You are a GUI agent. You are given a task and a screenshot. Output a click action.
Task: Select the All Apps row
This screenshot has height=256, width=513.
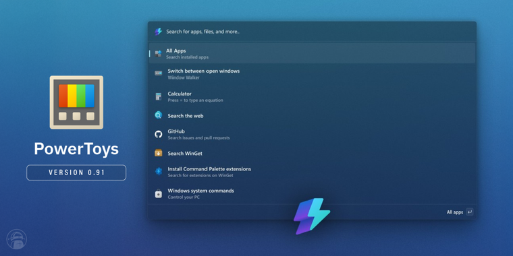[x=312, y=53]
